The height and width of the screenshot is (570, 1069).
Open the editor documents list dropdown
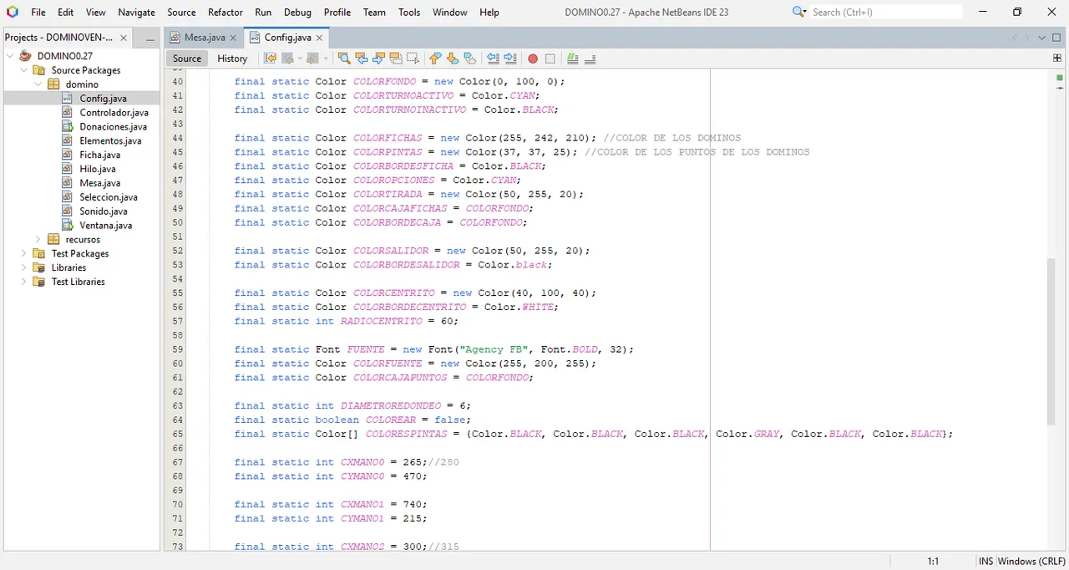pyautogui.click(x=1042, y=38)
